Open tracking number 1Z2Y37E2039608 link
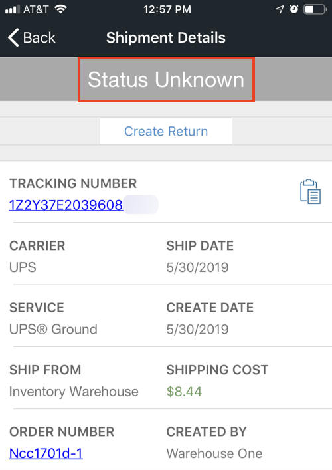The width and height of the screenshot is (332, 470). tap(66, 205)
